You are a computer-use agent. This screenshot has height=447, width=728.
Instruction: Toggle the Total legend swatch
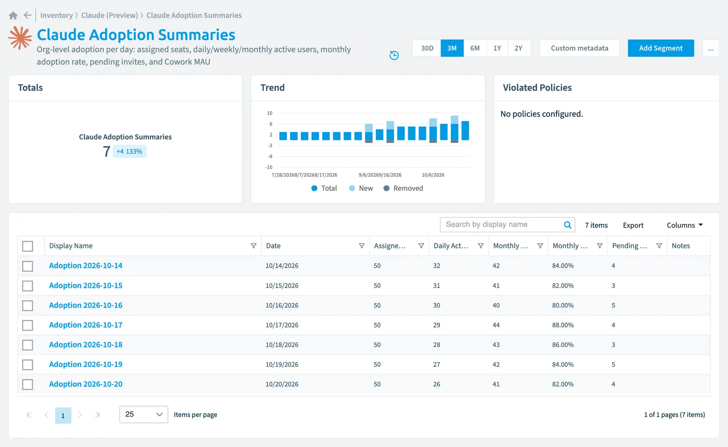pos(314,189)
